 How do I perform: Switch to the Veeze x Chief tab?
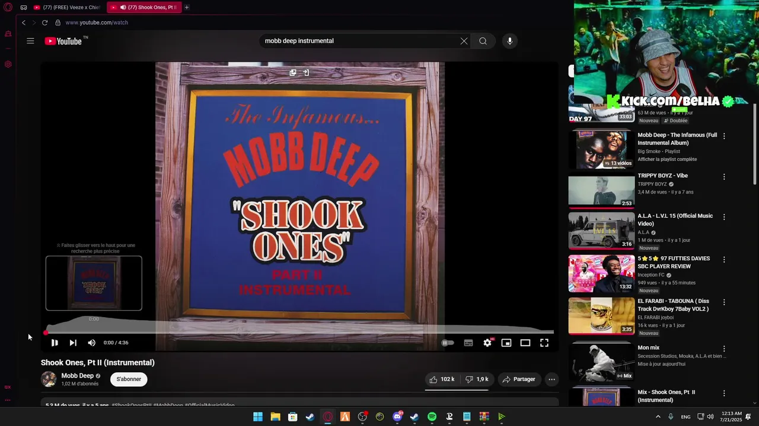click(x=67, y=7)
